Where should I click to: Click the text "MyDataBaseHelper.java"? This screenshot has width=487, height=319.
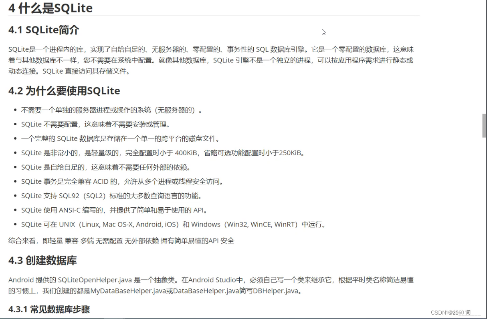click(x=128, y=291)
